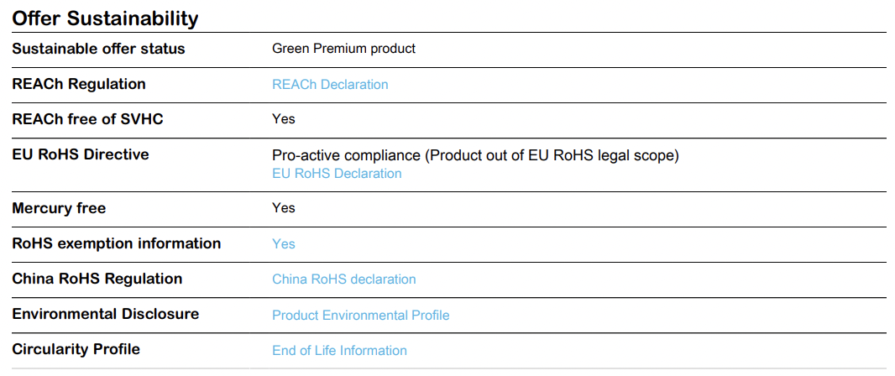Open the EU RoHS Declaration link
This screenshot has width=895, height=376.
coord(337,174)
